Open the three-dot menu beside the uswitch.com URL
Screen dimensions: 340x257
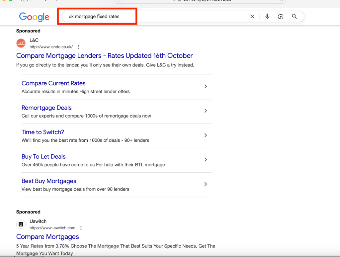[81, 228]
